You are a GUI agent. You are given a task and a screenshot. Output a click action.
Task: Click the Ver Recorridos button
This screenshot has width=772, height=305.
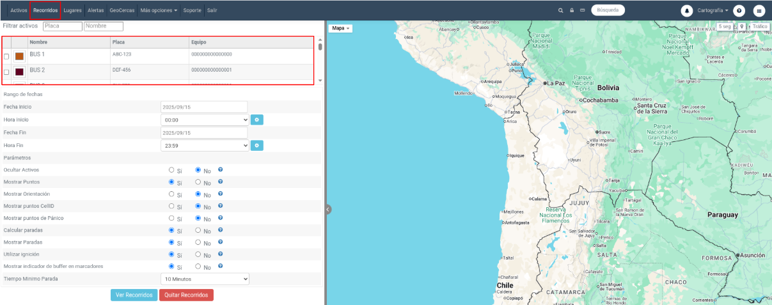(134, 295)
